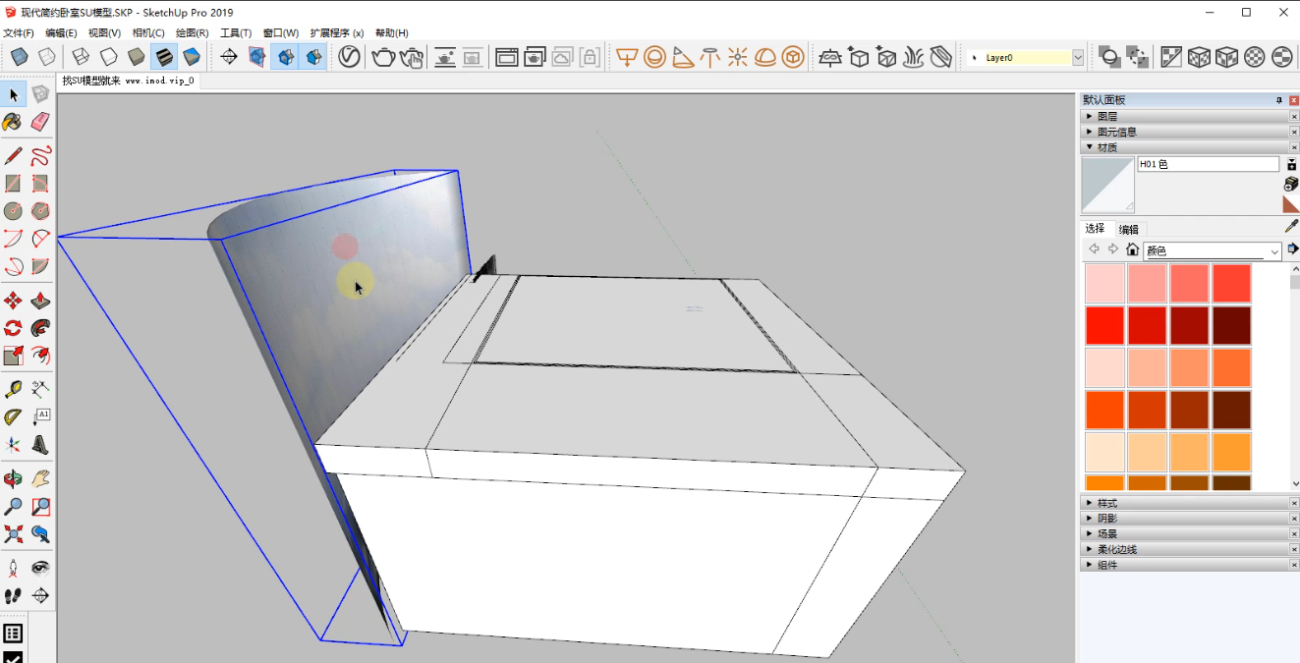The image size is (1300, 663).
Task: Go to the materials home list
Action: [1132, 249]
